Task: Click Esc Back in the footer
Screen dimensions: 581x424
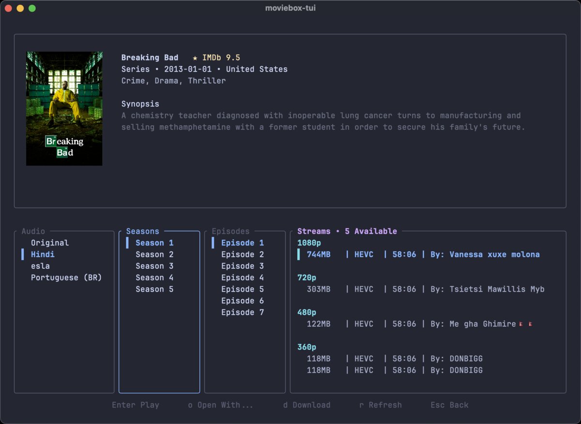Action: [450, 405]
